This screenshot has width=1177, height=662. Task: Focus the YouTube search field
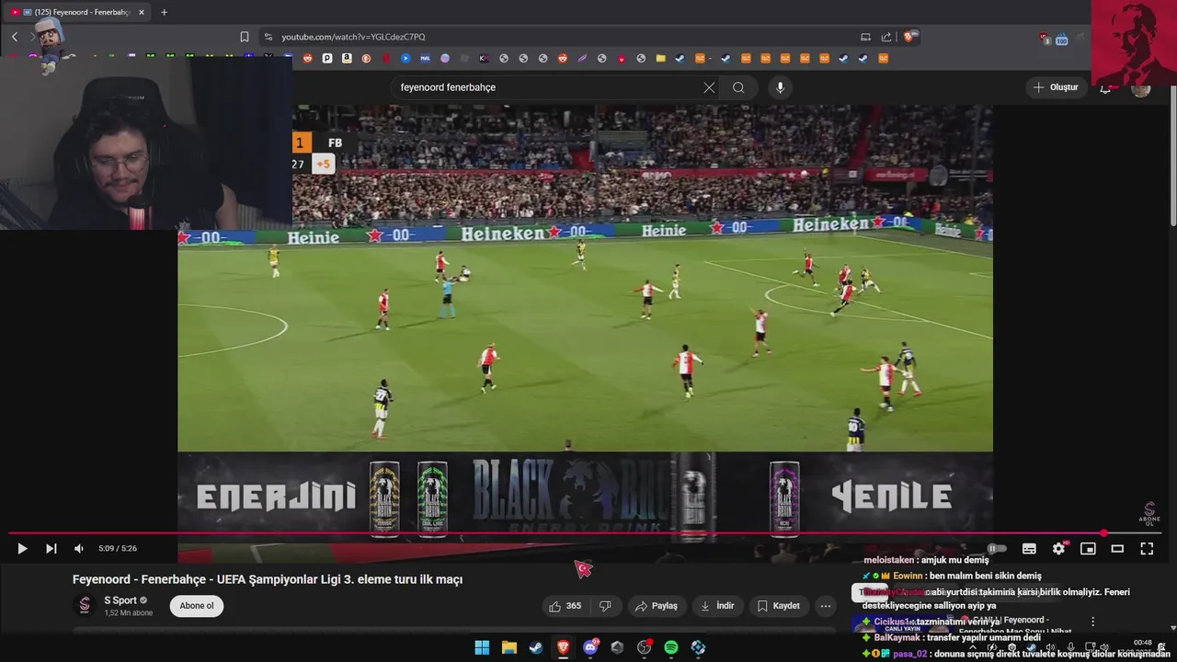[547, 87]
